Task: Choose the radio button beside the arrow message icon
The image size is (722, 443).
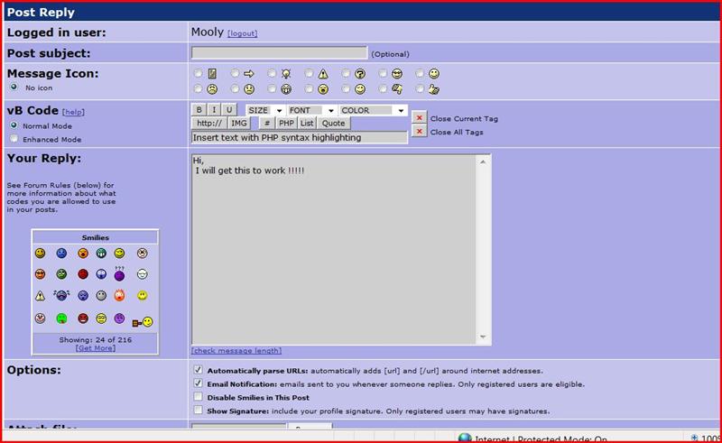Action: [x=235, y=73]
